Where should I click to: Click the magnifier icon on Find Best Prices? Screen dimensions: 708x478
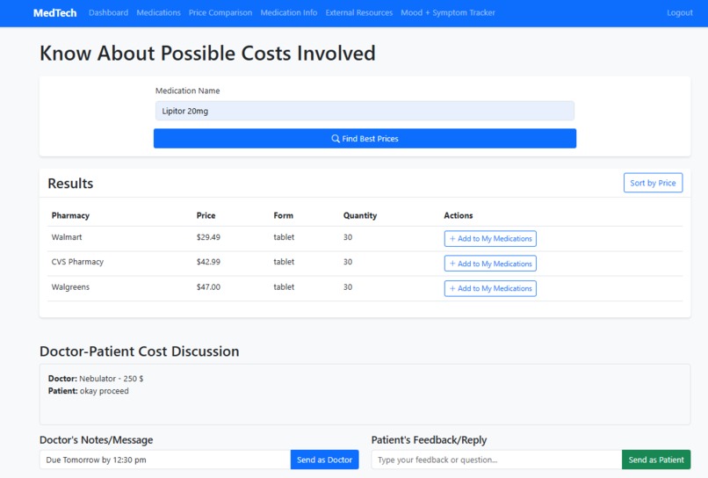pyautogui.click(x=335, y=139)
